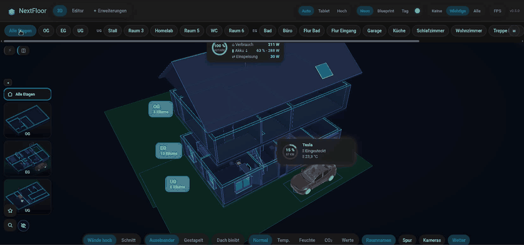The width and height of the screenshot is (524, 245).
Task: Jump to WC room
Action: point(214,31)
